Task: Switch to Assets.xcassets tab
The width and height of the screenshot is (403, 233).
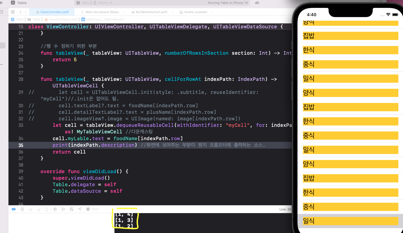Action: (x=193, y=12)
